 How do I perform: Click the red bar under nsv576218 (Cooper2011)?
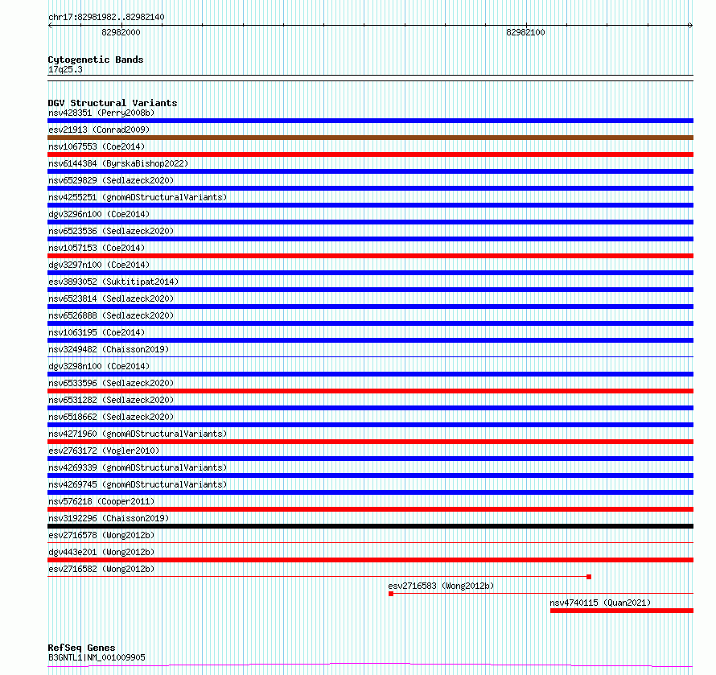coord(370,509)
